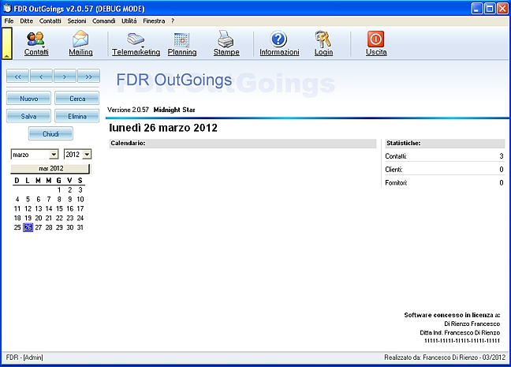Open the Utilità menu
Image resolution: width=511 pixels, height=367 pixels.
(x=129, y=21)
